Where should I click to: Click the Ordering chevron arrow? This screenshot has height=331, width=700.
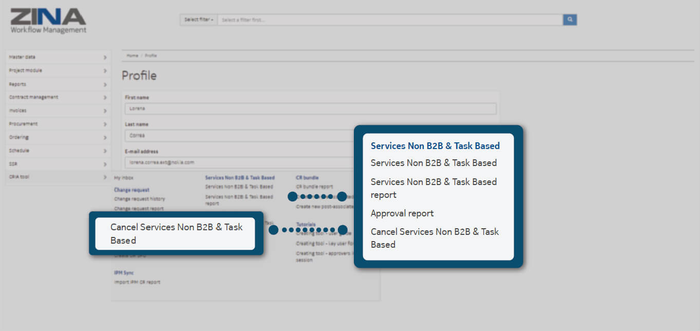105,137
